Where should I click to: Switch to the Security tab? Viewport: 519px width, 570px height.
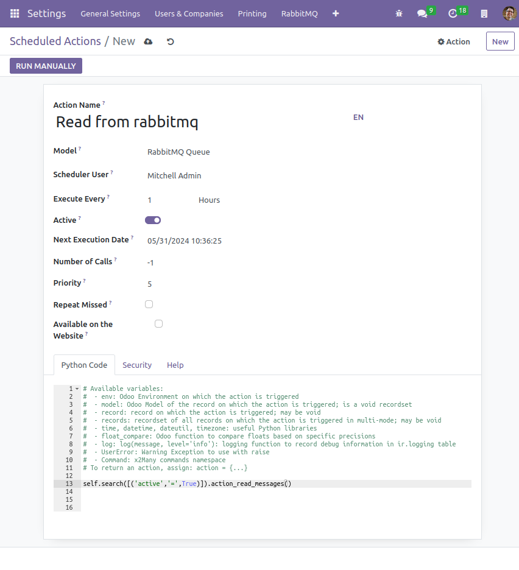tap(137, 365)
